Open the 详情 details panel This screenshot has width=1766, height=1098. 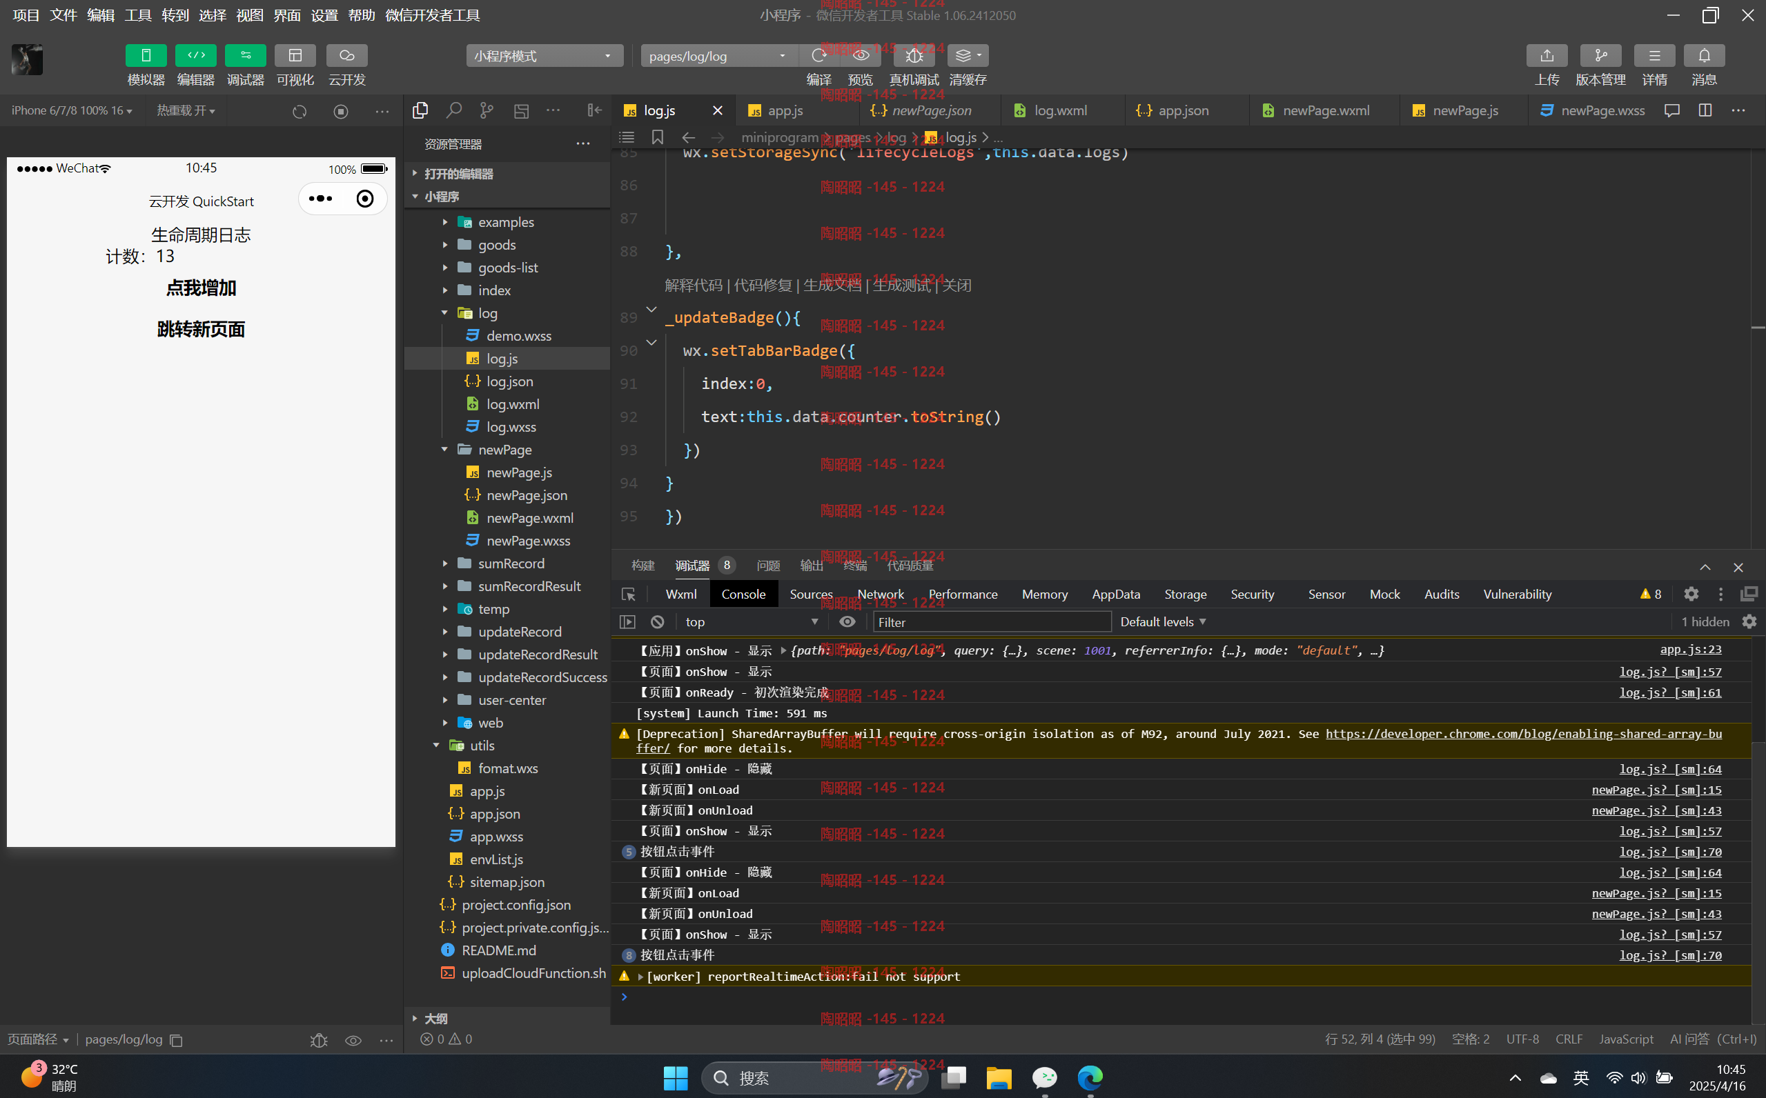point(1654,55)
